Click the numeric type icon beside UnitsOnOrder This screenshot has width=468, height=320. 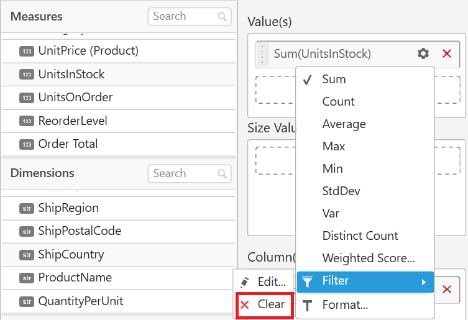click(x=27, y=98)
